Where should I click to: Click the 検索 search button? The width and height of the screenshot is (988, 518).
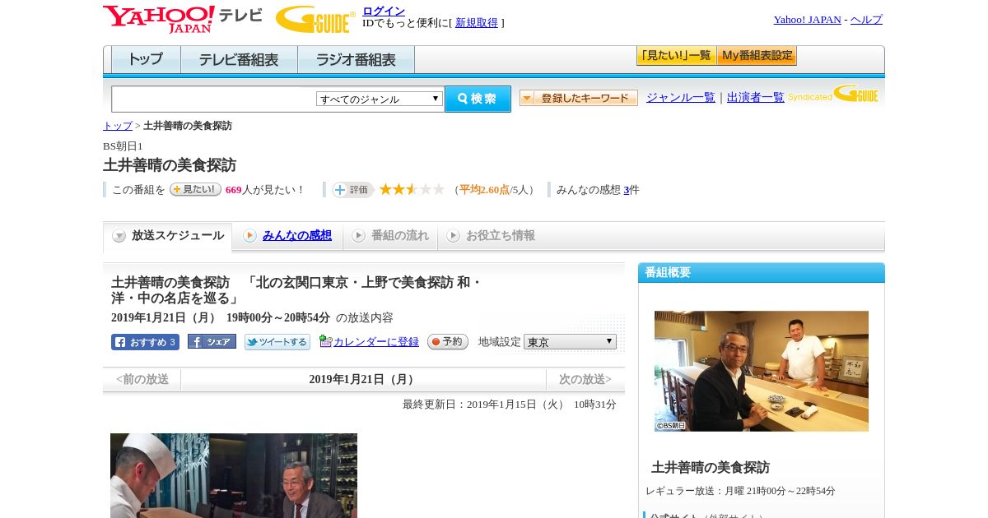click(478, 99)
